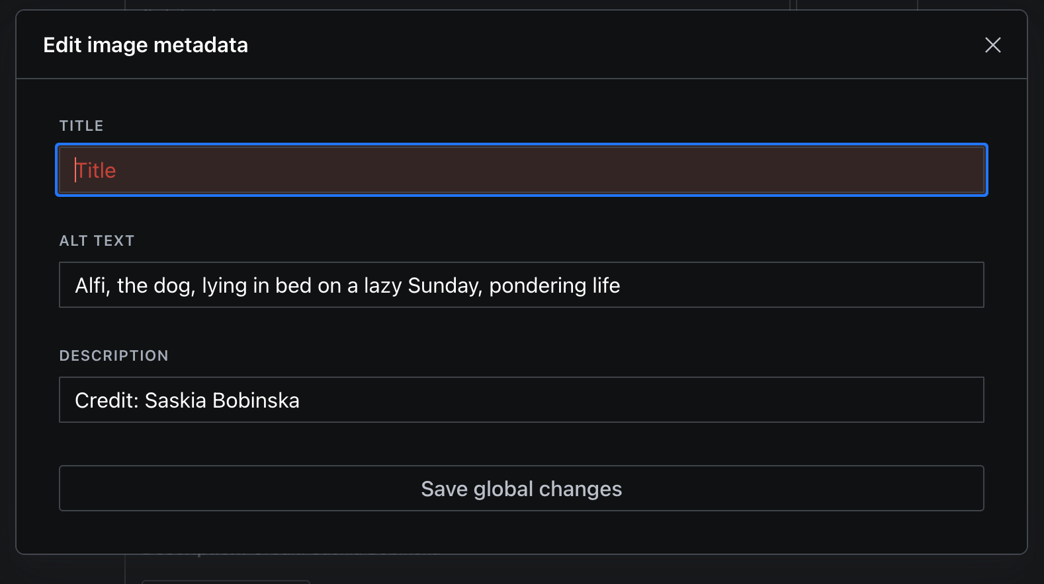Click the Credit: Saskia Bobinska text field

(187, 400)
